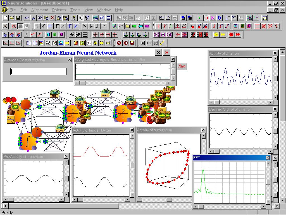Select the purple S icon

[x=169, y=34]
